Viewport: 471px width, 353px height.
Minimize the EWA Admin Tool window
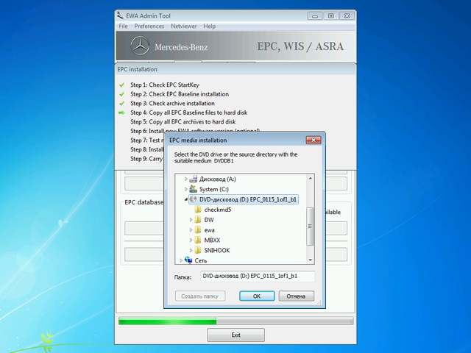pyautogui.click(x=315, y=15)
